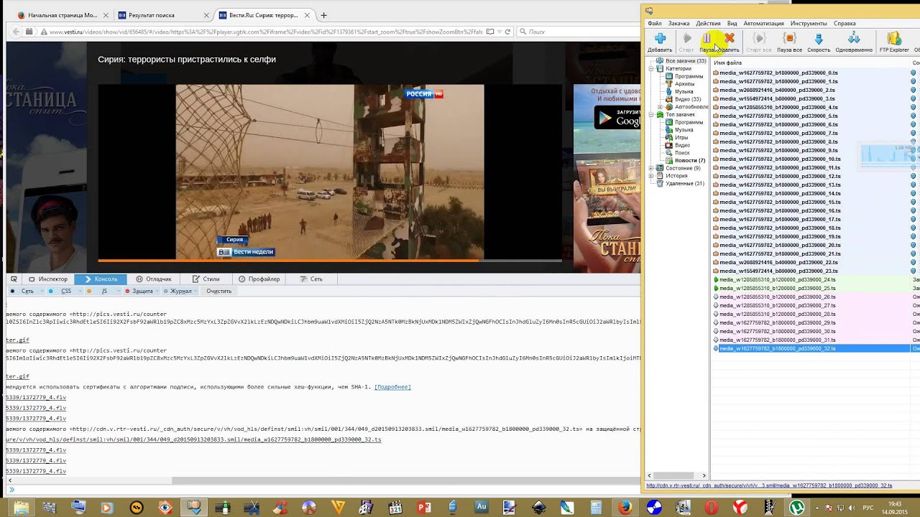Switch to the Сеть devtools tab
The height and width of the screenshot is (517, 920).
coord(311,279)
